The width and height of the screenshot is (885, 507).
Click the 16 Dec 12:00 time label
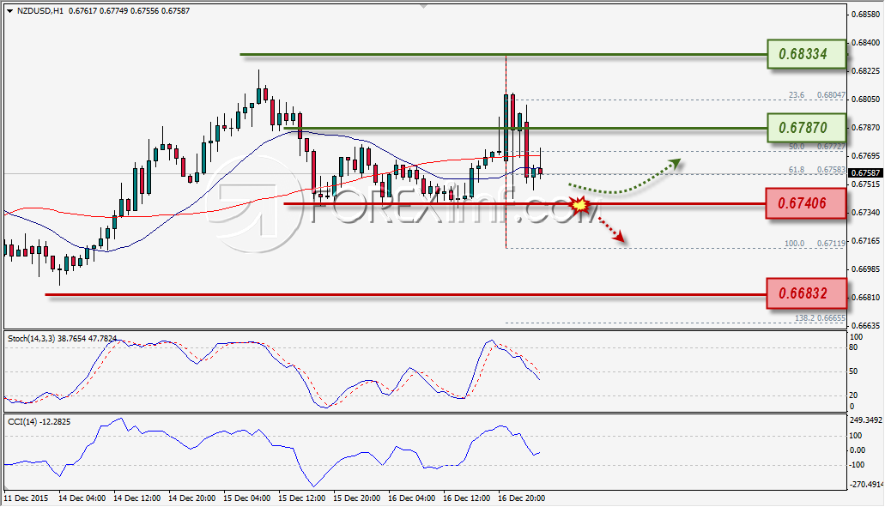point(466,498)
